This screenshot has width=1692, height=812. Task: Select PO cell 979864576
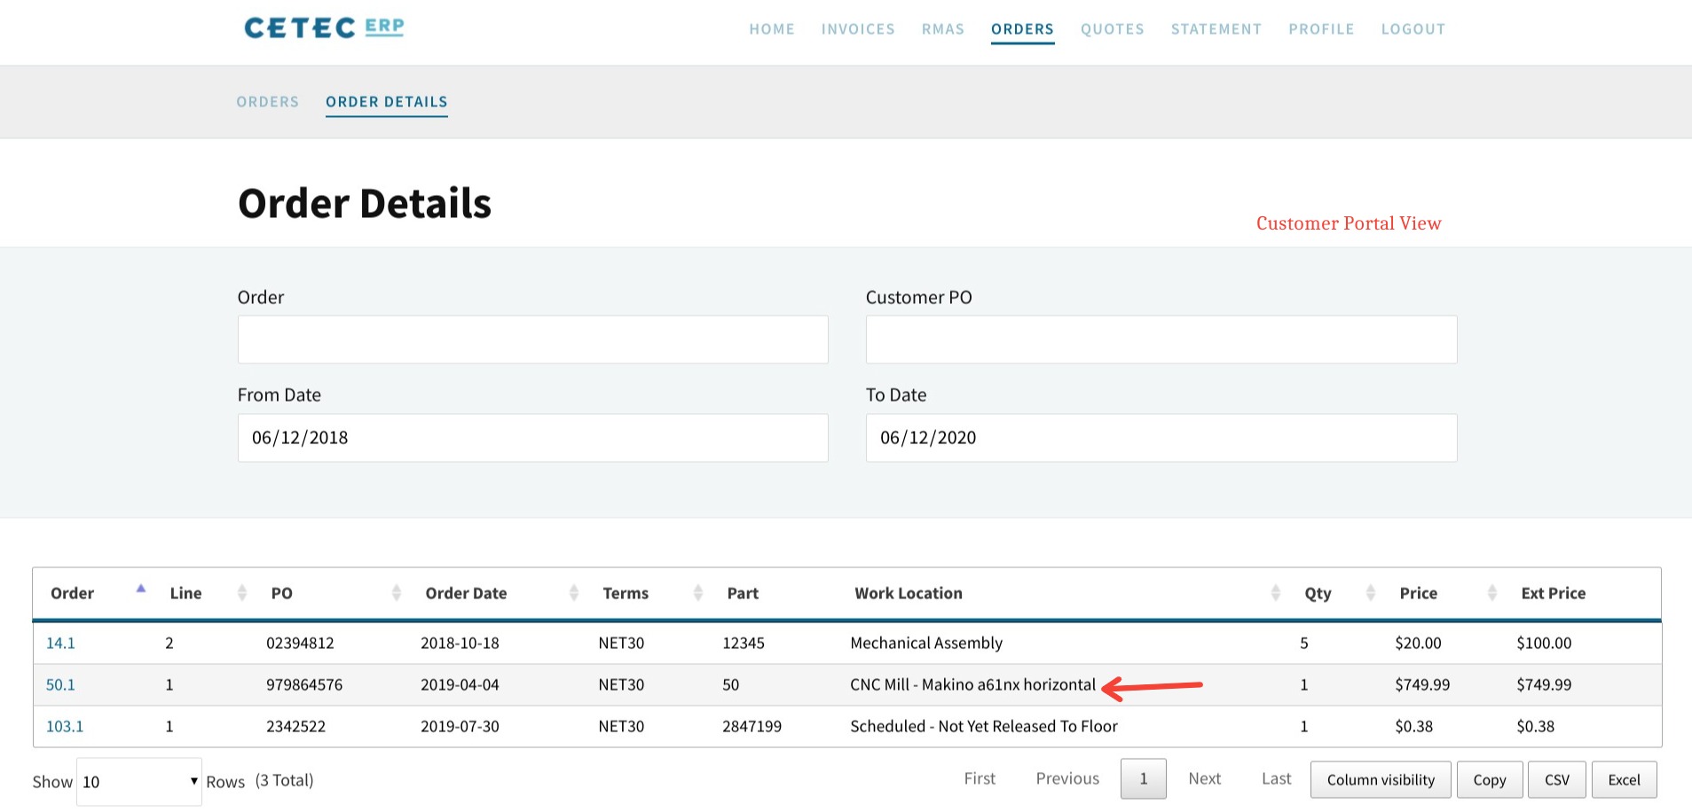[x=304, y=684]
